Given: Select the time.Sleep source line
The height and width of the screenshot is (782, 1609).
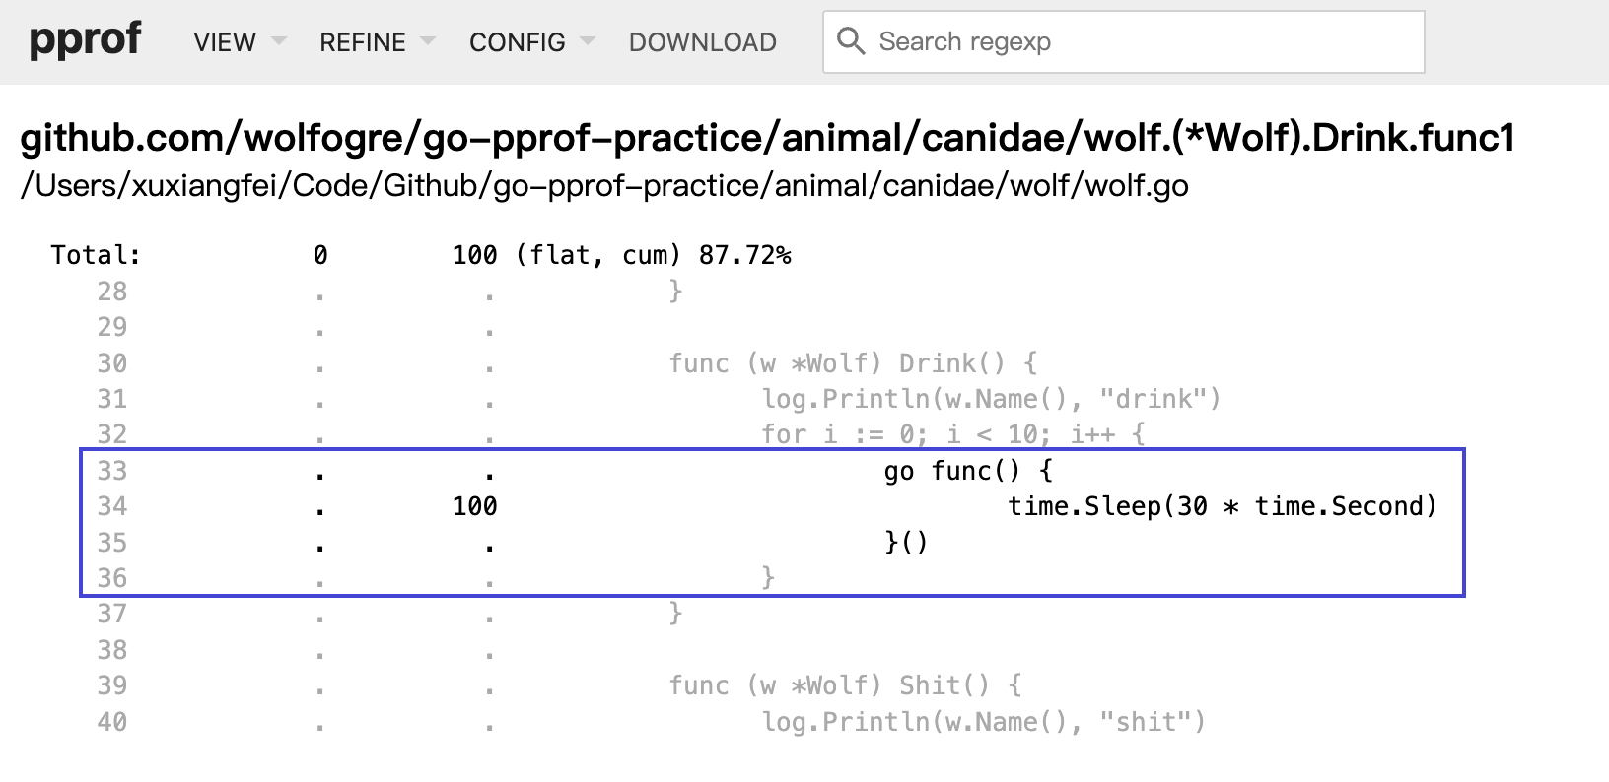Looking at the screenshot, I should click(x=1222, y=506).
